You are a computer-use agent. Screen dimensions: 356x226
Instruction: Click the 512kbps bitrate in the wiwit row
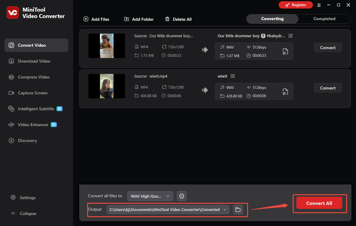click(x=260, y=88)
